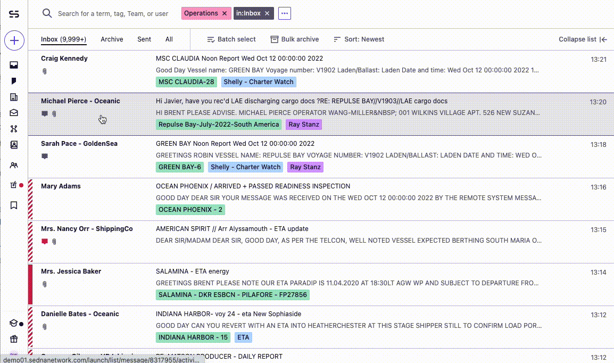614x363 pixels.
Task: Remove the Operations filter tag
Action: pyautogui.click(x=225, y=13)
